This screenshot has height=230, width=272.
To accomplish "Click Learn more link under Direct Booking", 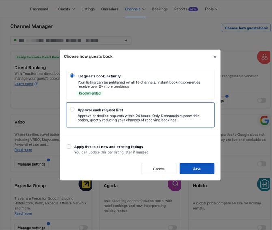I will (24, 84).
